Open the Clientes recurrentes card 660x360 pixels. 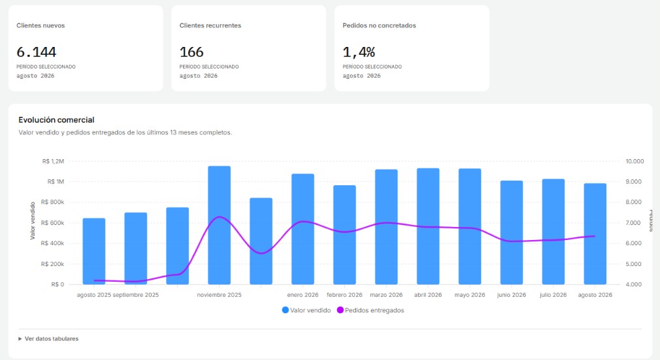249,48
